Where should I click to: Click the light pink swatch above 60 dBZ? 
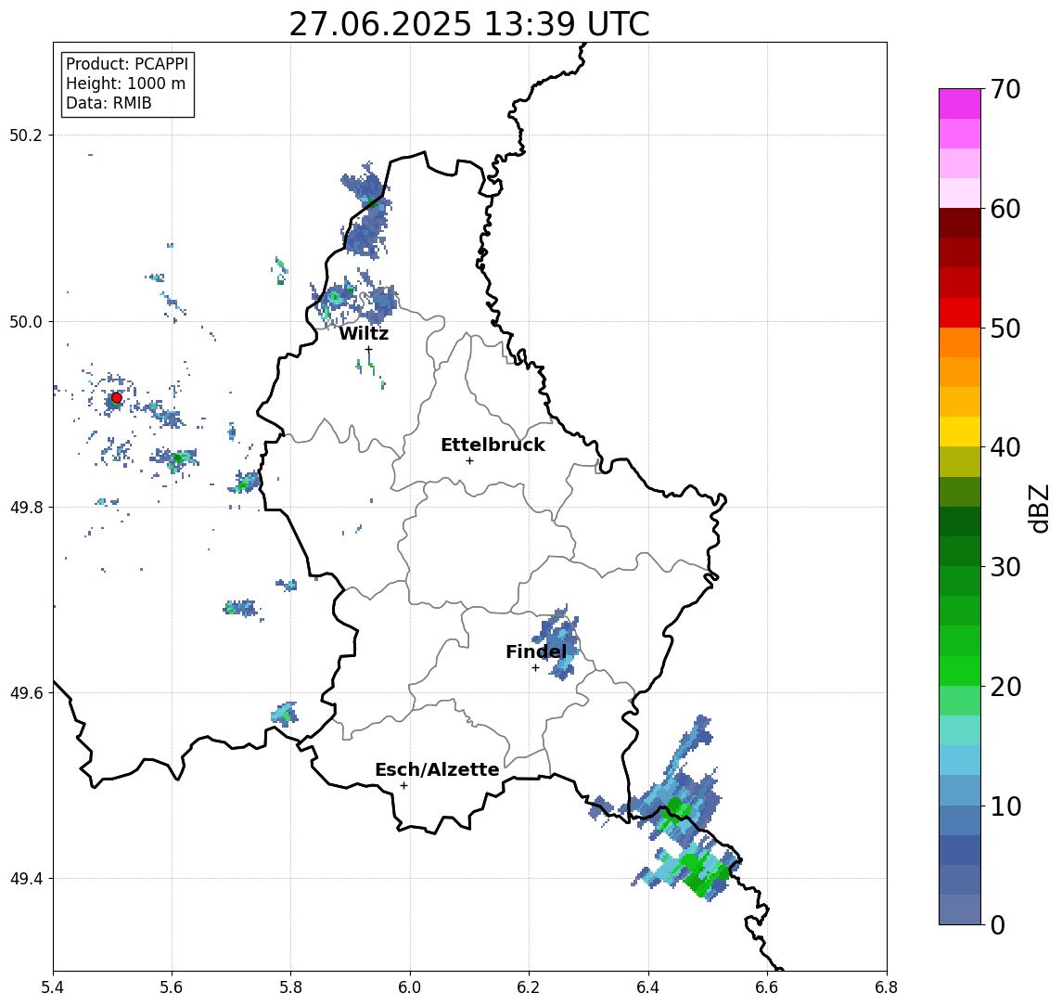960,193
